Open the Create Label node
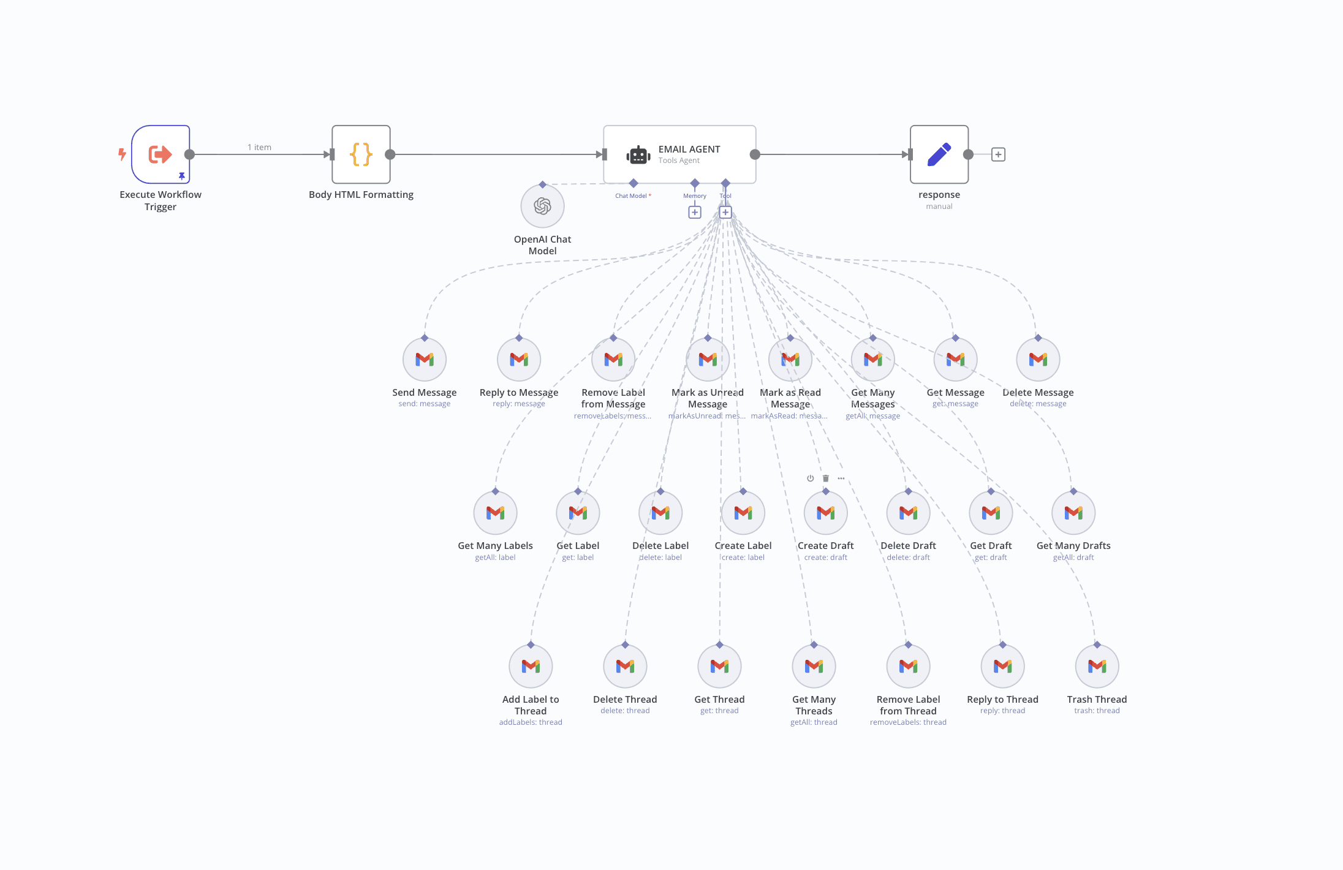This screenshot has height=870, width=1343. tap(743, 513)
